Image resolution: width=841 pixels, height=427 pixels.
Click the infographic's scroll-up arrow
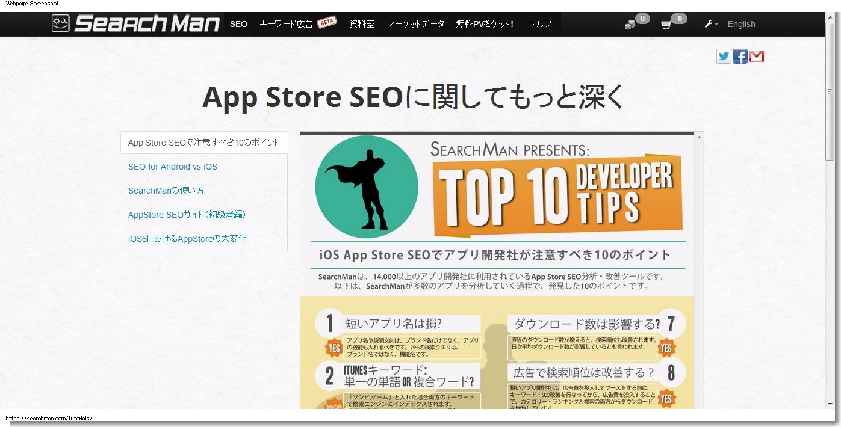point(698,138)
